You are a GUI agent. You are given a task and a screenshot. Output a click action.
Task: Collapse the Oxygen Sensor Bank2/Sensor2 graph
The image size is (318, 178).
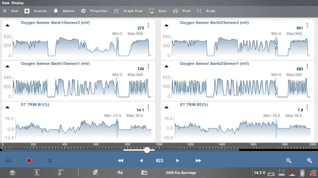[x=167, y=25]
